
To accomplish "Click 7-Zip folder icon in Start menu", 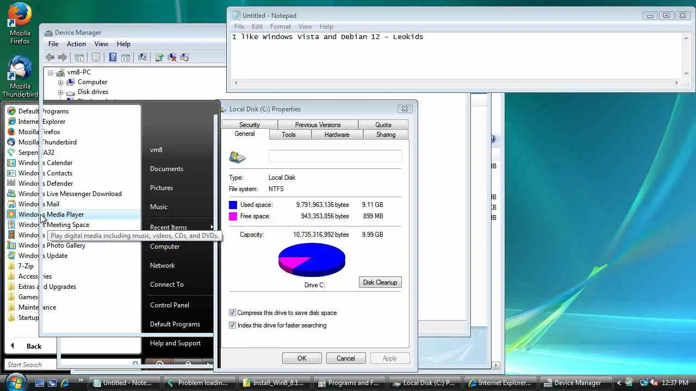I will pos(11,266).
